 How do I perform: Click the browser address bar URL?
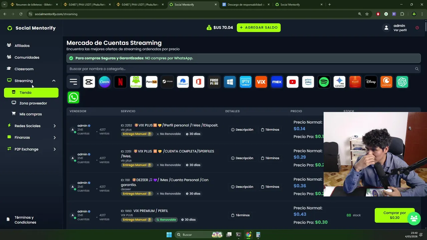pos(56,14)
